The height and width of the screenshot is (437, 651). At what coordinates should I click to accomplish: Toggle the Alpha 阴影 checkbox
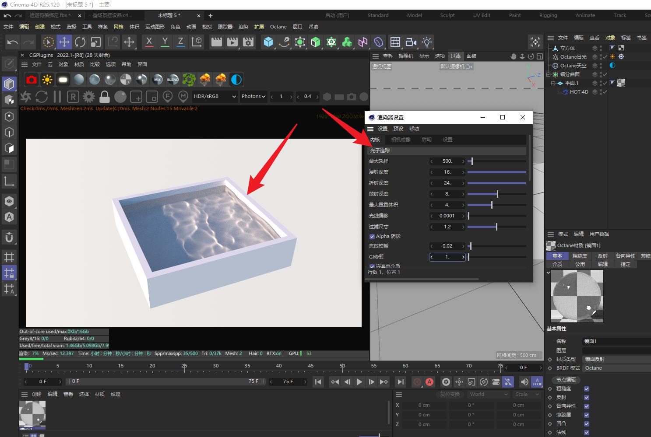[x=372, y=237]
